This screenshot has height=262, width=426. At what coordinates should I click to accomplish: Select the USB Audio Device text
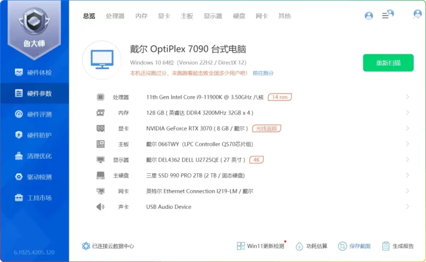169,207
